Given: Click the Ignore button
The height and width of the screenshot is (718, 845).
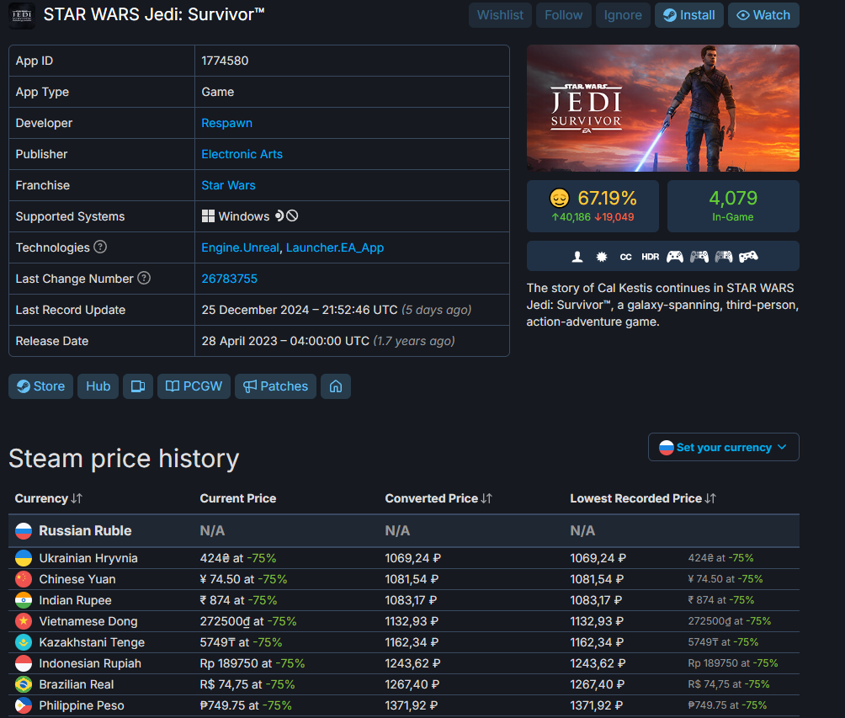Looking at the screenshot, I should 623,15.
